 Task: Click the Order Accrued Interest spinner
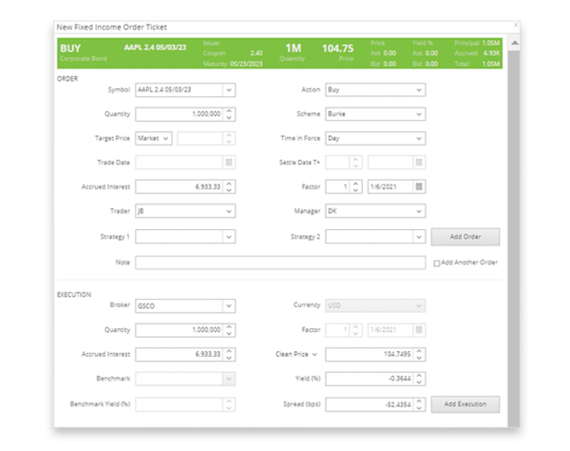(229, 186)
